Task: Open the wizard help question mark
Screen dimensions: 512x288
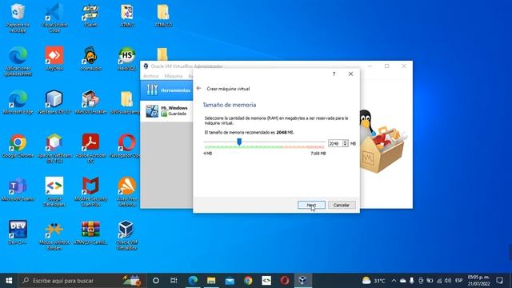Action: 334,74
